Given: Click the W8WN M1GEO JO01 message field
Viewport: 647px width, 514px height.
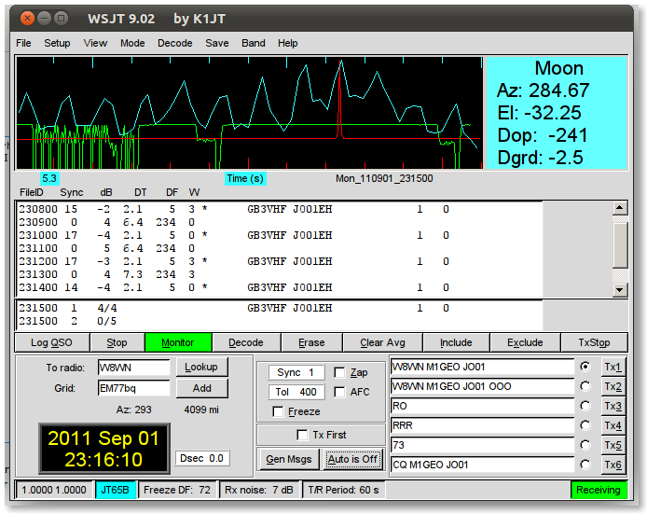Looking at the screenshot, I should click(482, 367).
